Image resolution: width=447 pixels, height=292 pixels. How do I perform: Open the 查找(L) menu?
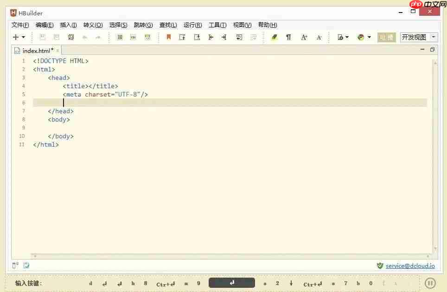pos(168,25)
